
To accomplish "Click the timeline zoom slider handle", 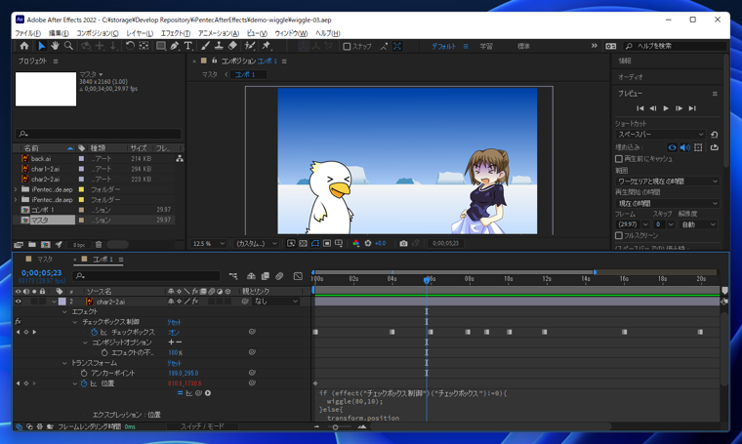I will pyautogui.click(x=335, y=427).
